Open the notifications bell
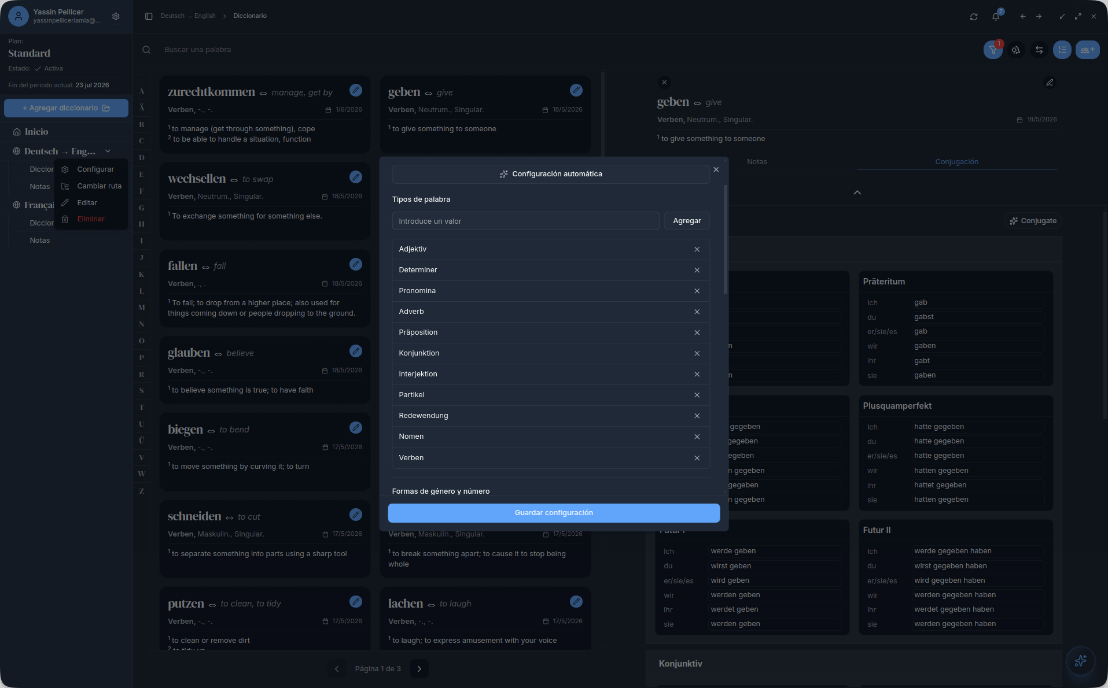 pos(996,17)
